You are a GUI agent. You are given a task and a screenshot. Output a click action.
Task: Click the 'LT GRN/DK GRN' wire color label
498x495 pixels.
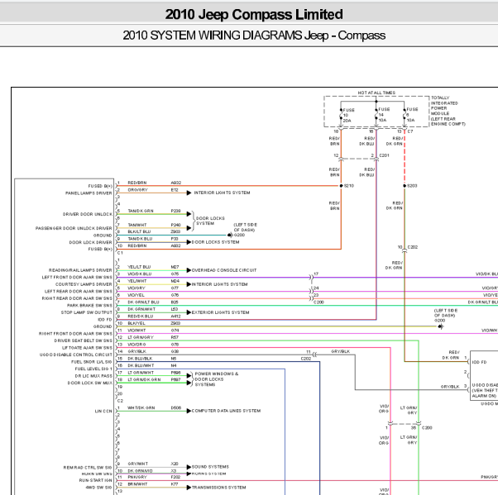click(x=144, y=380)
